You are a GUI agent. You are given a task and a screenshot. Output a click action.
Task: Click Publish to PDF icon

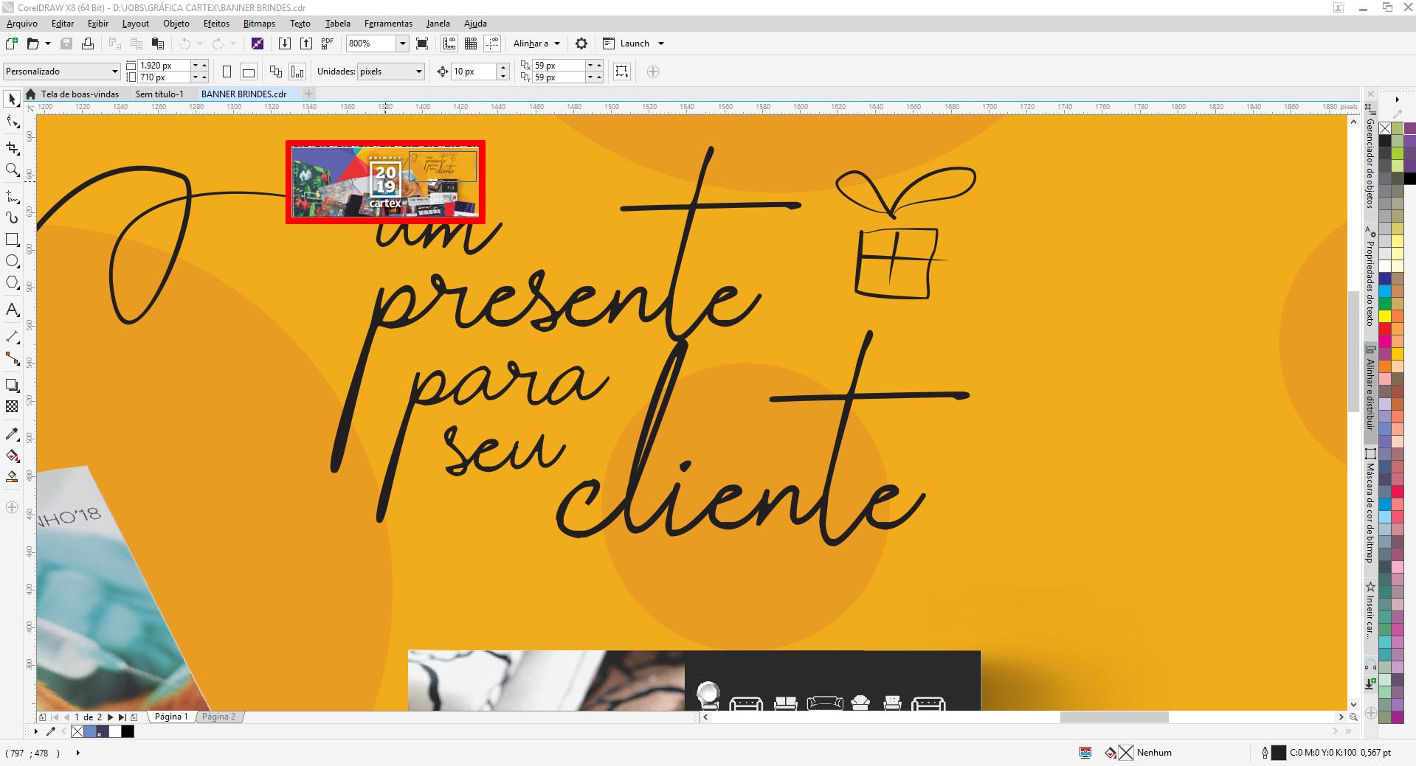click(x=328, y=43)
